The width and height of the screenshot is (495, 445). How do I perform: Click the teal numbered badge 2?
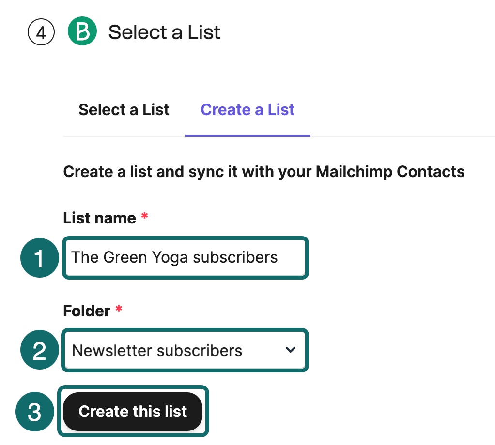point(39,350)
